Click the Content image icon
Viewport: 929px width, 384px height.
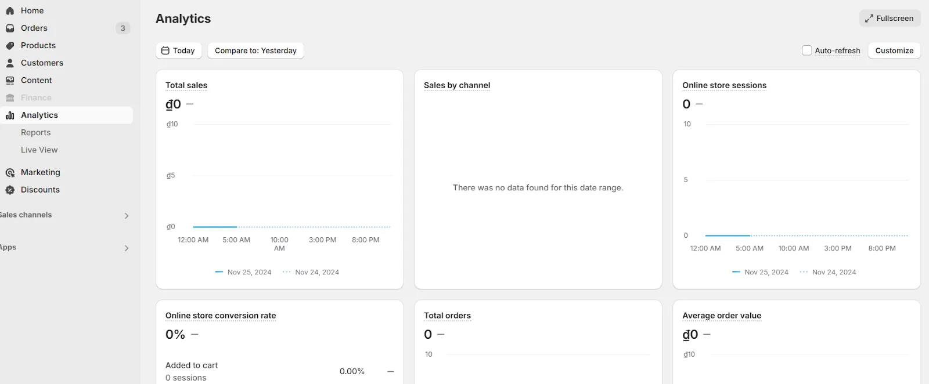pyautogui.click(x=10, y=80)
